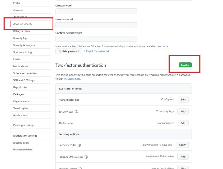Click the I forgot my password link
The height and width of the screenshot is (169, 223).
click(96, 51)
